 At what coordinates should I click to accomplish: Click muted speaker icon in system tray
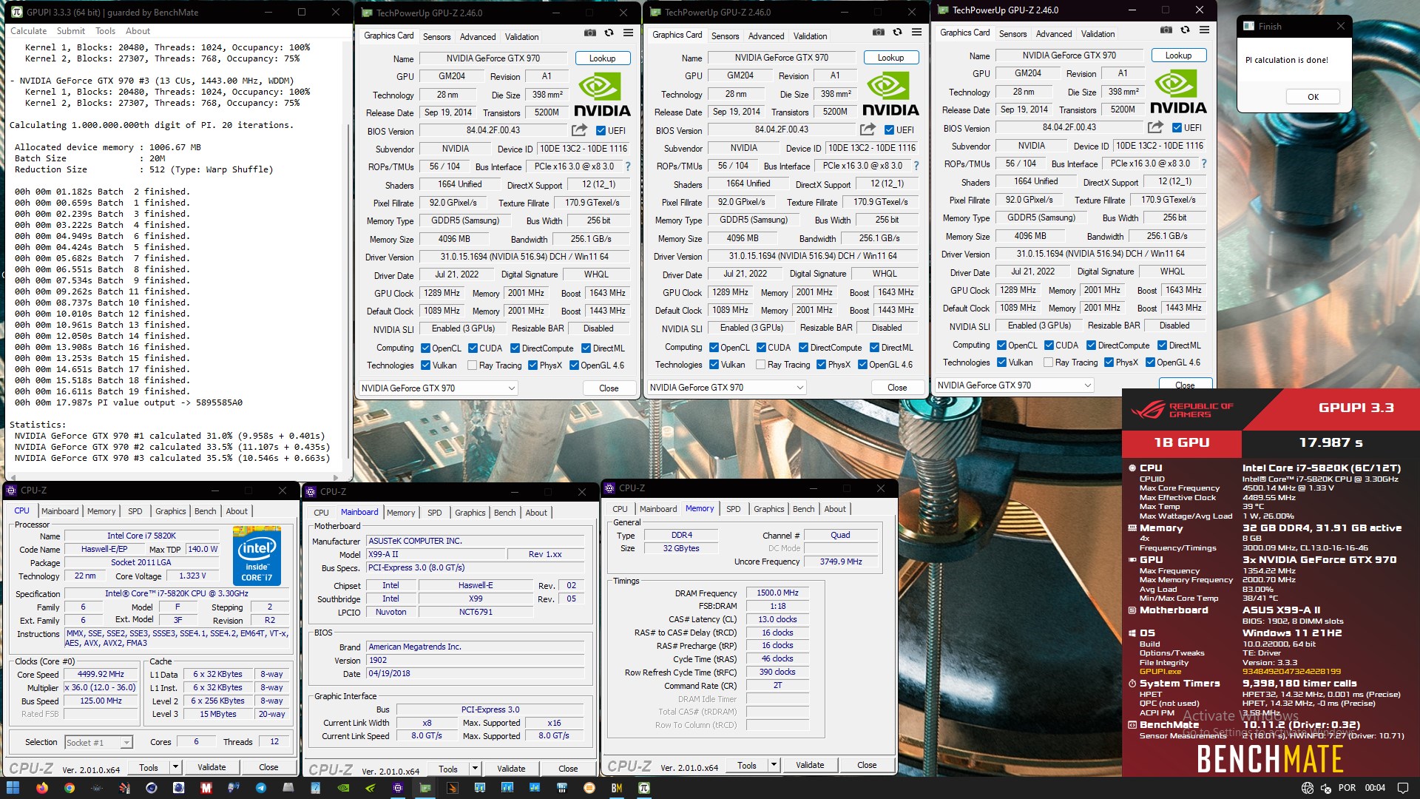tap(1325, 789)
